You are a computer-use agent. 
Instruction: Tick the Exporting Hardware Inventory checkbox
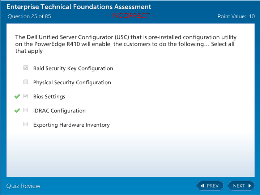point(26,124)
